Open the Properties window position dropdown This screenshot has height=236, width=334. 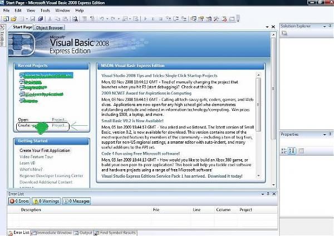tap(325, 134)
